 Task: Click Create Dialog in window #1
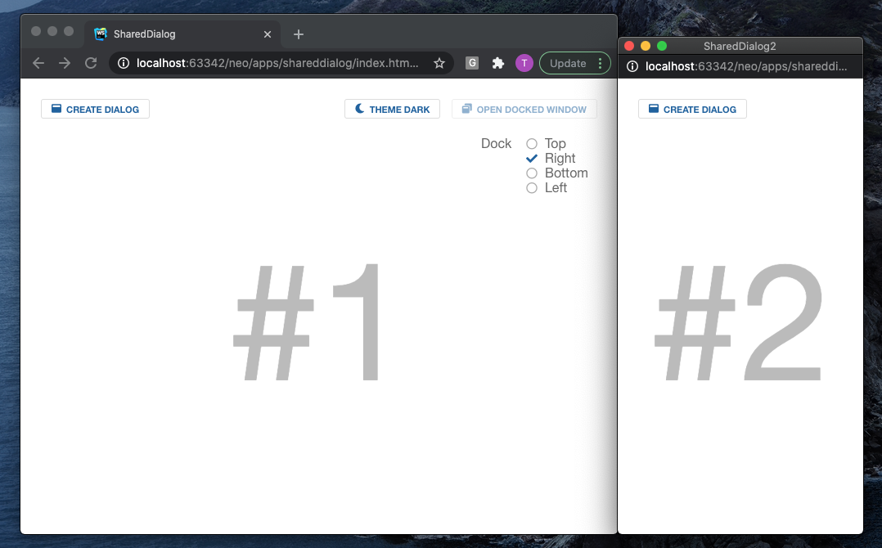(95, 109)
